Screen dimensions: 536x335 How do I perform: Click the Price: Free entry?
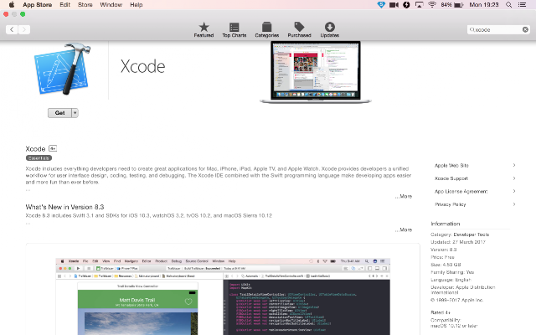point(442,257)
